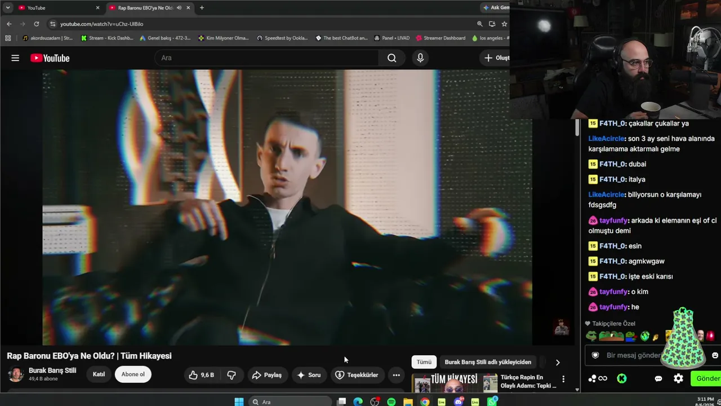Open the "Soru" ask button
This screenshot has height=406, width=721.
tap(309, 375)
